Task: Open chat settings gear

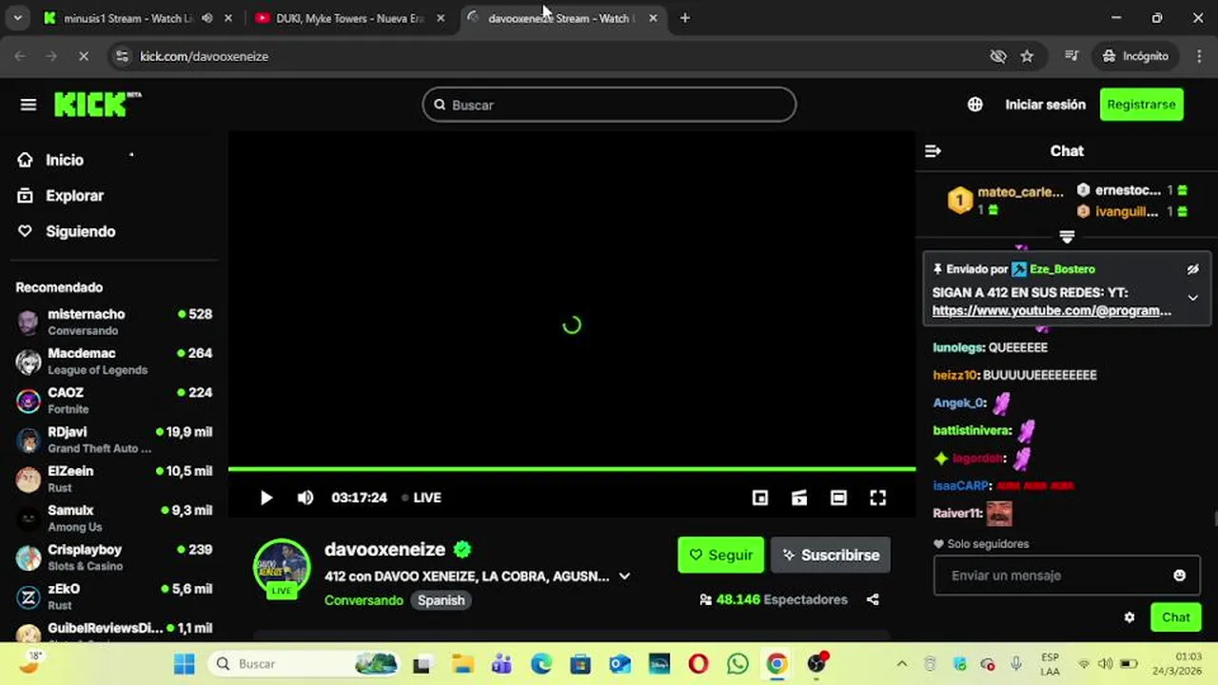Action: point(1130,617)
